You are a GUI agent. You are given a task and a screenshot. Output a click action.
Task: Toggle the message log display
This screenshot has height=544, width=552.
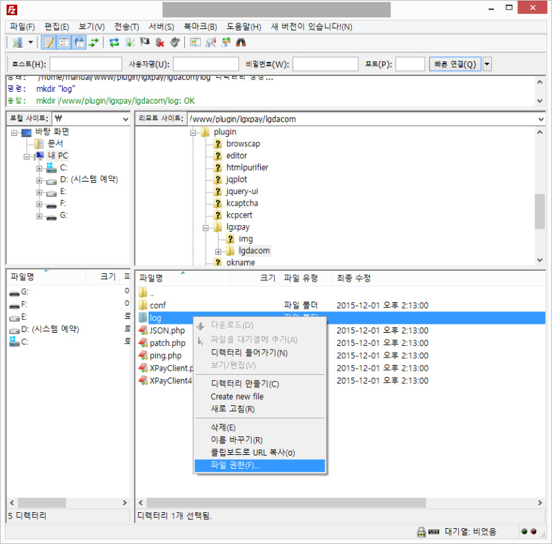click(x=48, y=43)
